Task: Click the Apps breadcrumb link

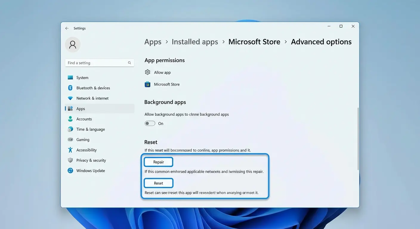Action: (x=153, y=42)
